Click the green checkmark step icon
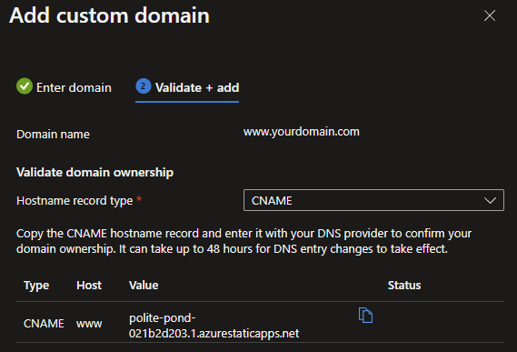 pyautogui.click(x=25, y=86)
